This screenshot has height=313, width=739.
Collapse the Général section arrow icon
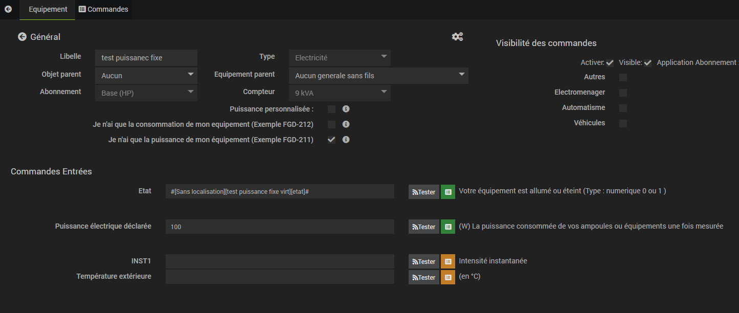[22, 37]
